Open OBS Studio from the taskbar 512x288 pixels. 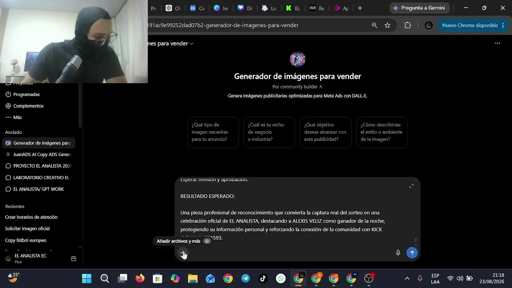coord(369,278)
